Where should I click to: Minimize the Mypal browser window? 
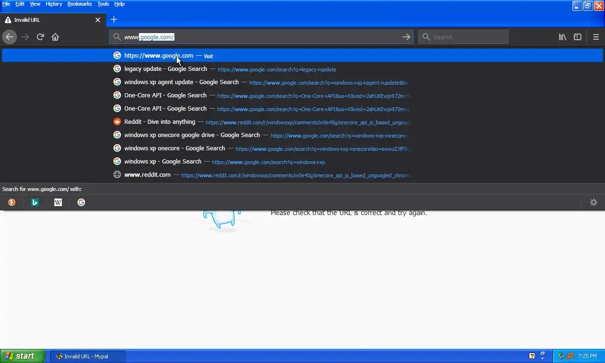coord(577,6)
